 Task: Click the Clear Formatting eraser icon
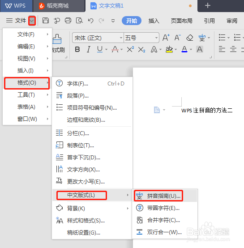tap(189, 38)
